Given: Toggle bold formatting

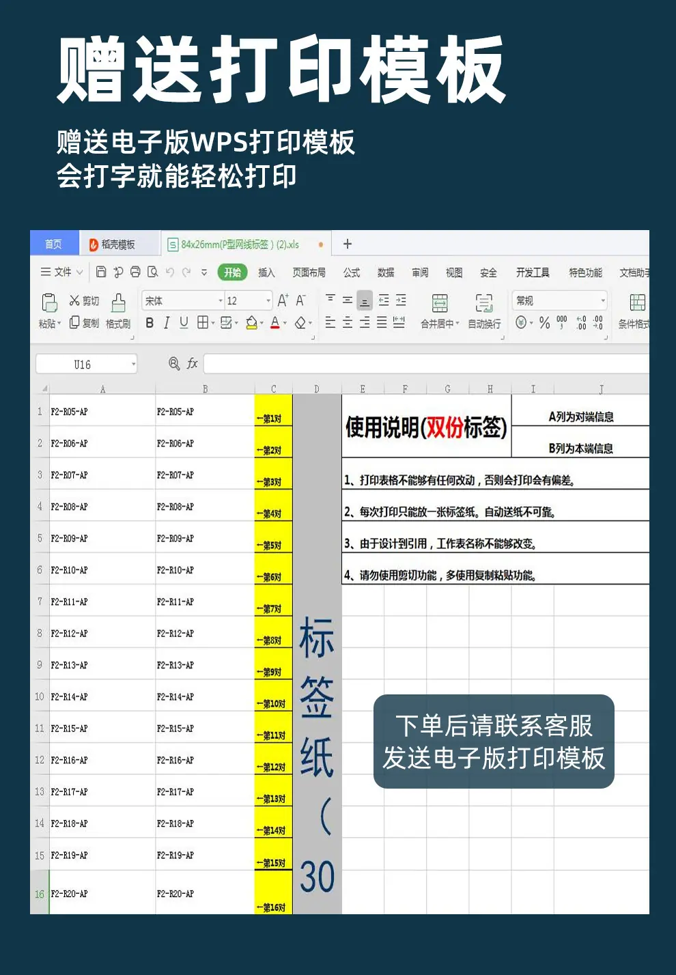Looking at the screenshot, I should point(150,322).
